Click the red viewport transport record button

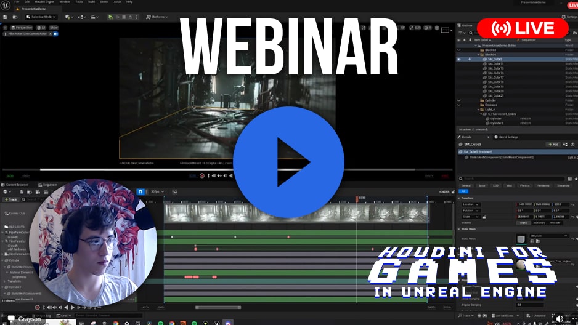[x=202, y=175]
